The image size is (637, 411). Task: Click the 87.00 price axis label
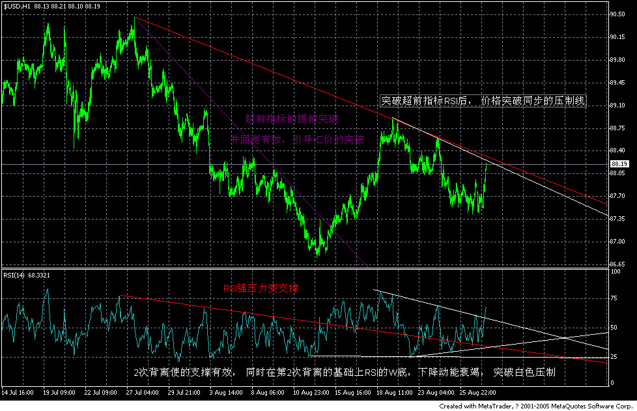(x=617, y=242)
